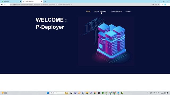The height and width of the screenshot is (95, 170).
Task: Open the Windows Start menu
Action: coord(48,93)
